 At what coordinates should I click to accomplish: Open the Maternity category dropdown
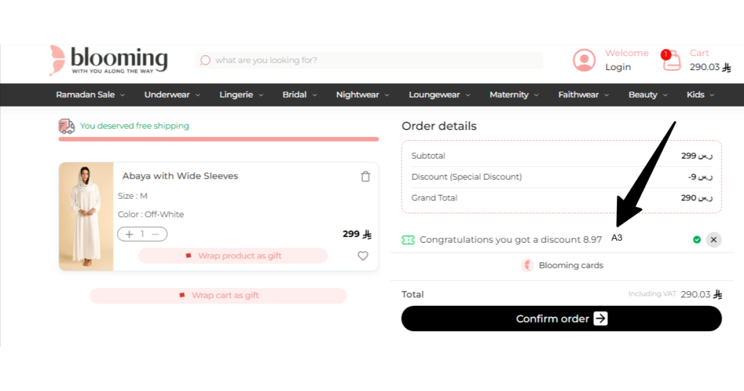point(513,94)
